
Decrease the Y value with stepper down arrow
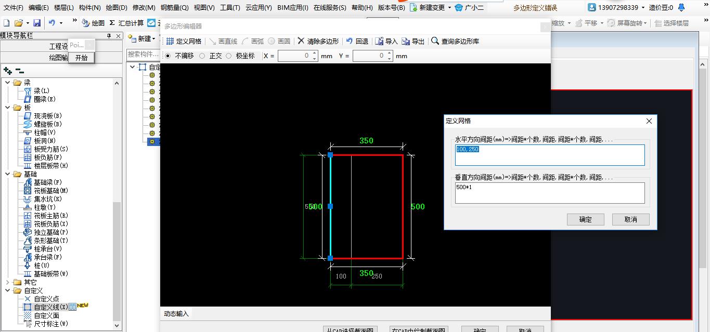390,59
